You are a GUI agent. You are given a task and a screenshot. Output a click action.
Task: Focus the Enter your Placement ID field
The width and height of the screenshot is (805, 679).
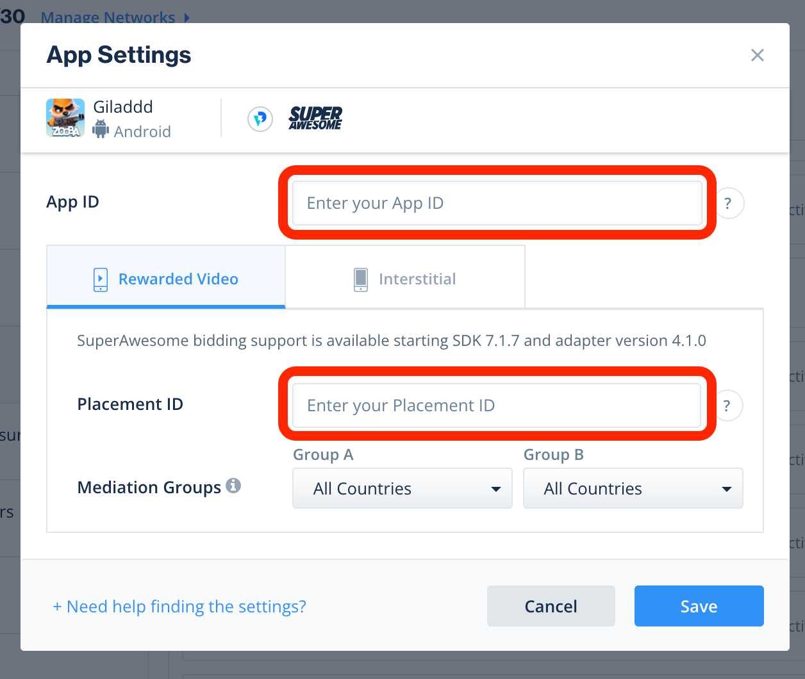point(497,405)
